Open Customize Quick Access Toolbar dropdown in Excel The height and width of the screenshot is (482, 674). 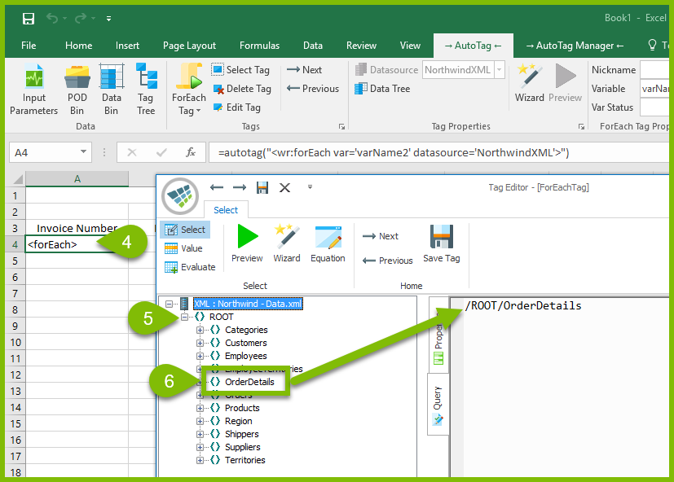tap(108, 19)
